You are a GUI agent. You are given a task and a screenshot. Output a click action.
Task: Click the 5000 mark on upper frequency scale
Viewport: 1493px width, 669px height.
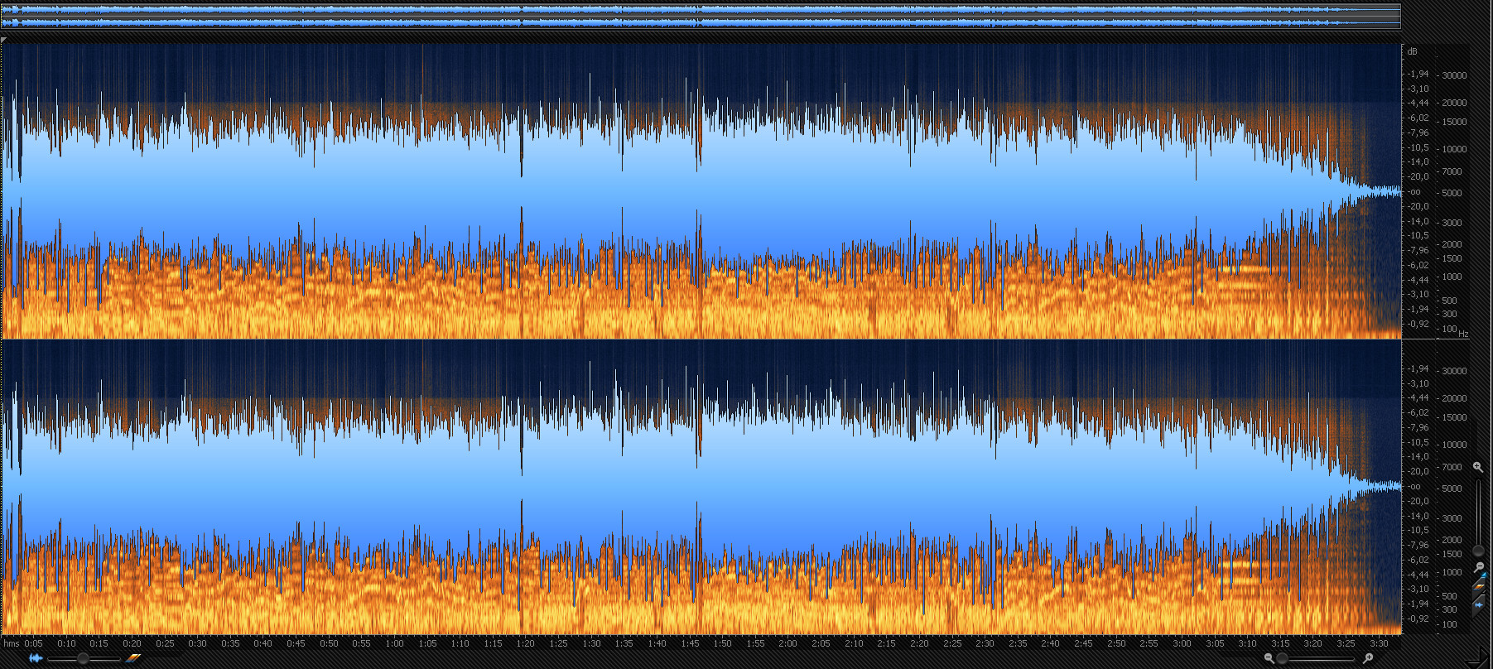pyautogui.click(x=1452, y=193)
